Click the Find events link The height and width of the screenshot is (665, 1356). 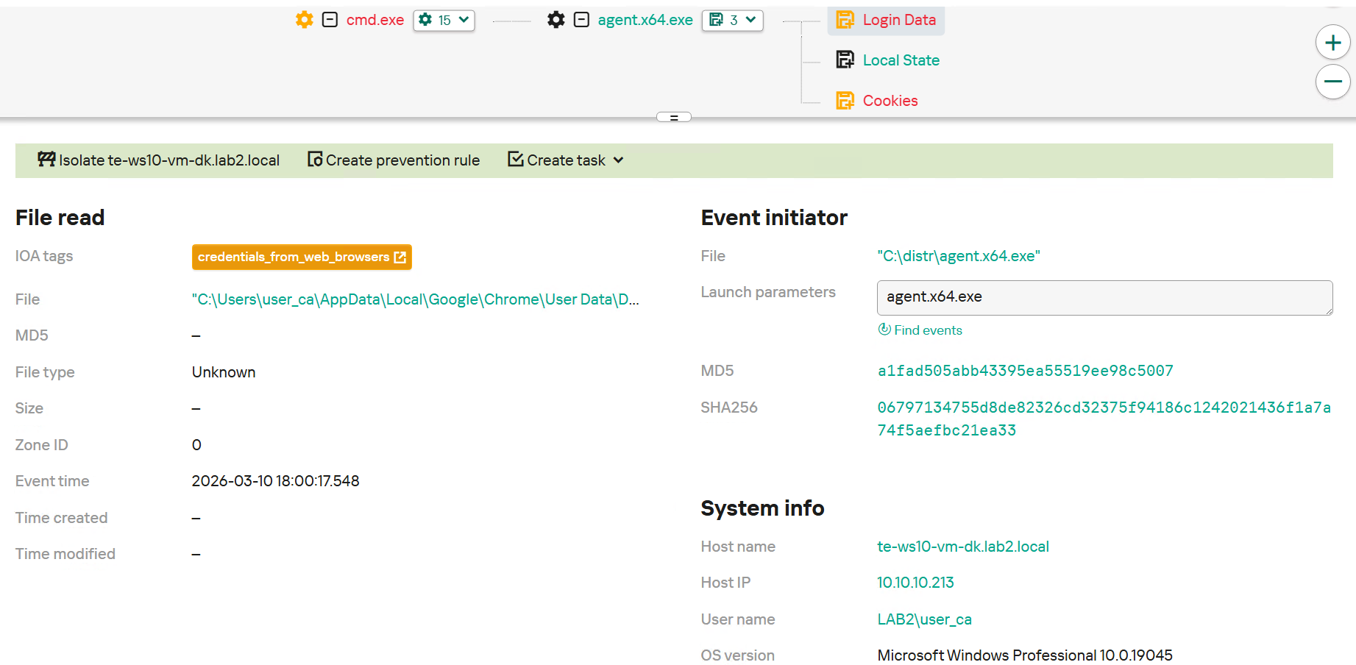pyautogui.click(x=927, y=330)
